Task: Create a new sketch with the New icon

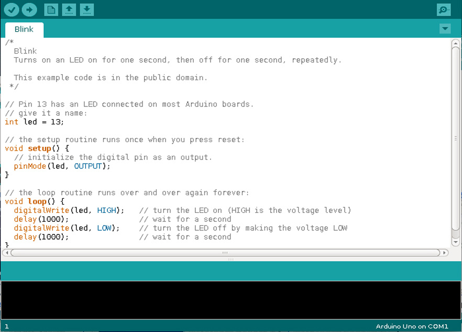Action: pyautogui.click(x=51, y=9)
